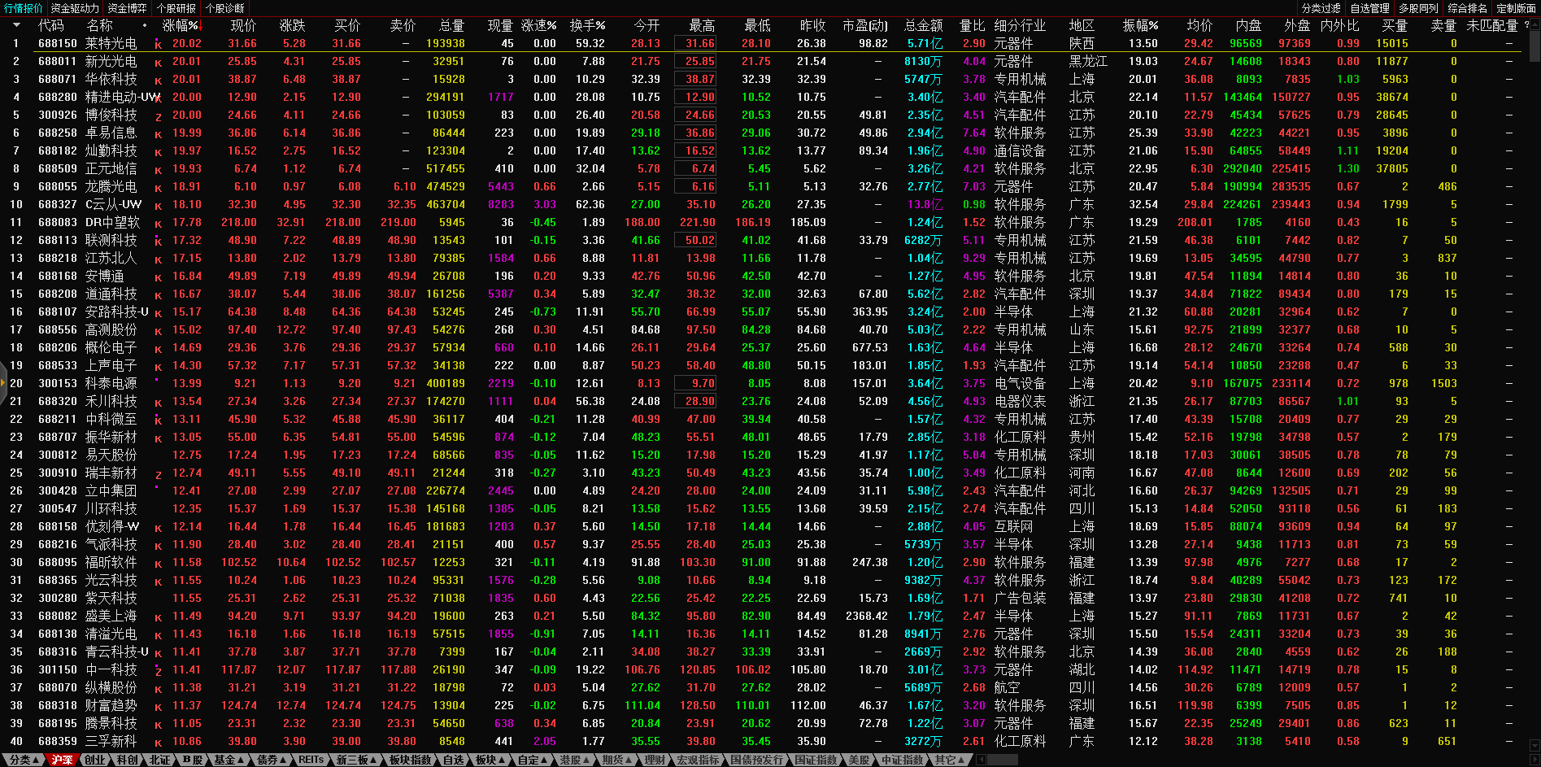Viewport: 1541px width, 767px height.
Task: Switch to the 创业 market tab
Action: [94, 760]
